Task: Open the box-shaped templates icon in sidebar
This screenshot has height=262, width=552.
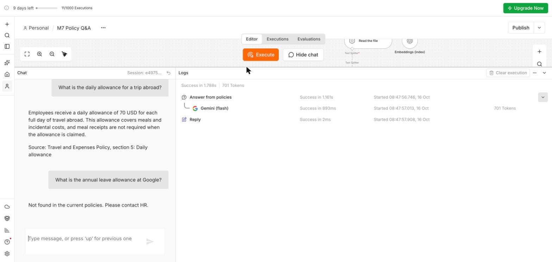Action: 7,218
